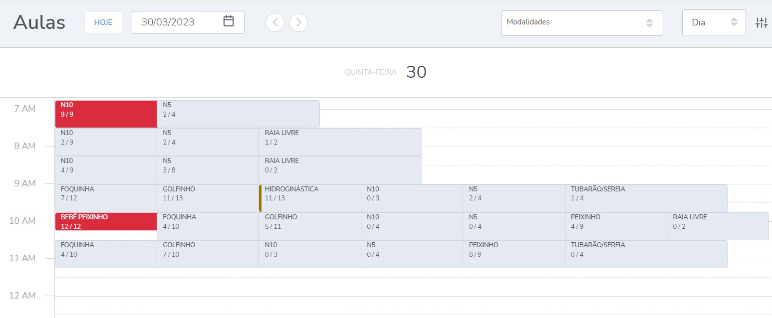Screen dimensions: 772x318
Task: Open the FOQUINHA 7/12 class
Action: point(106,198)
